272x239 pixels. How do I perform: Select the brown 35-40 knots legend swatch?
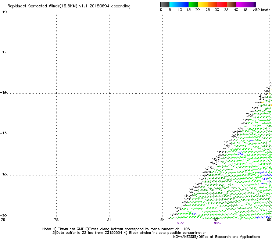click(232, 4)
